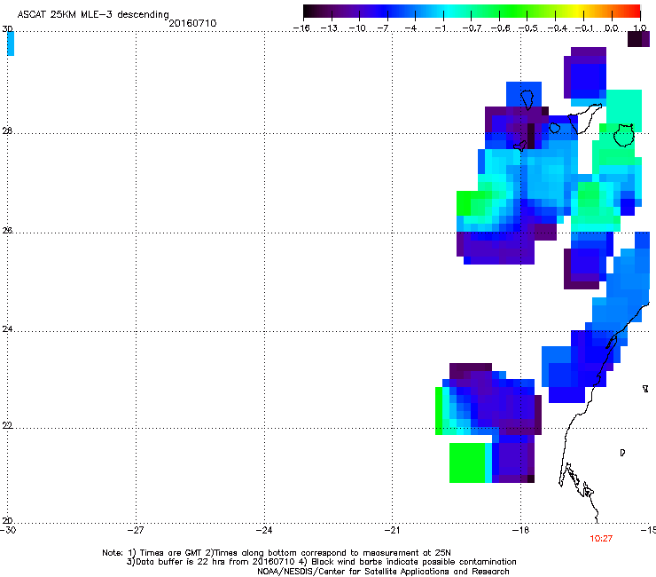The image size is (656, 577).
Task: Click the longitude label '-21'
Action: pos(392,530)
